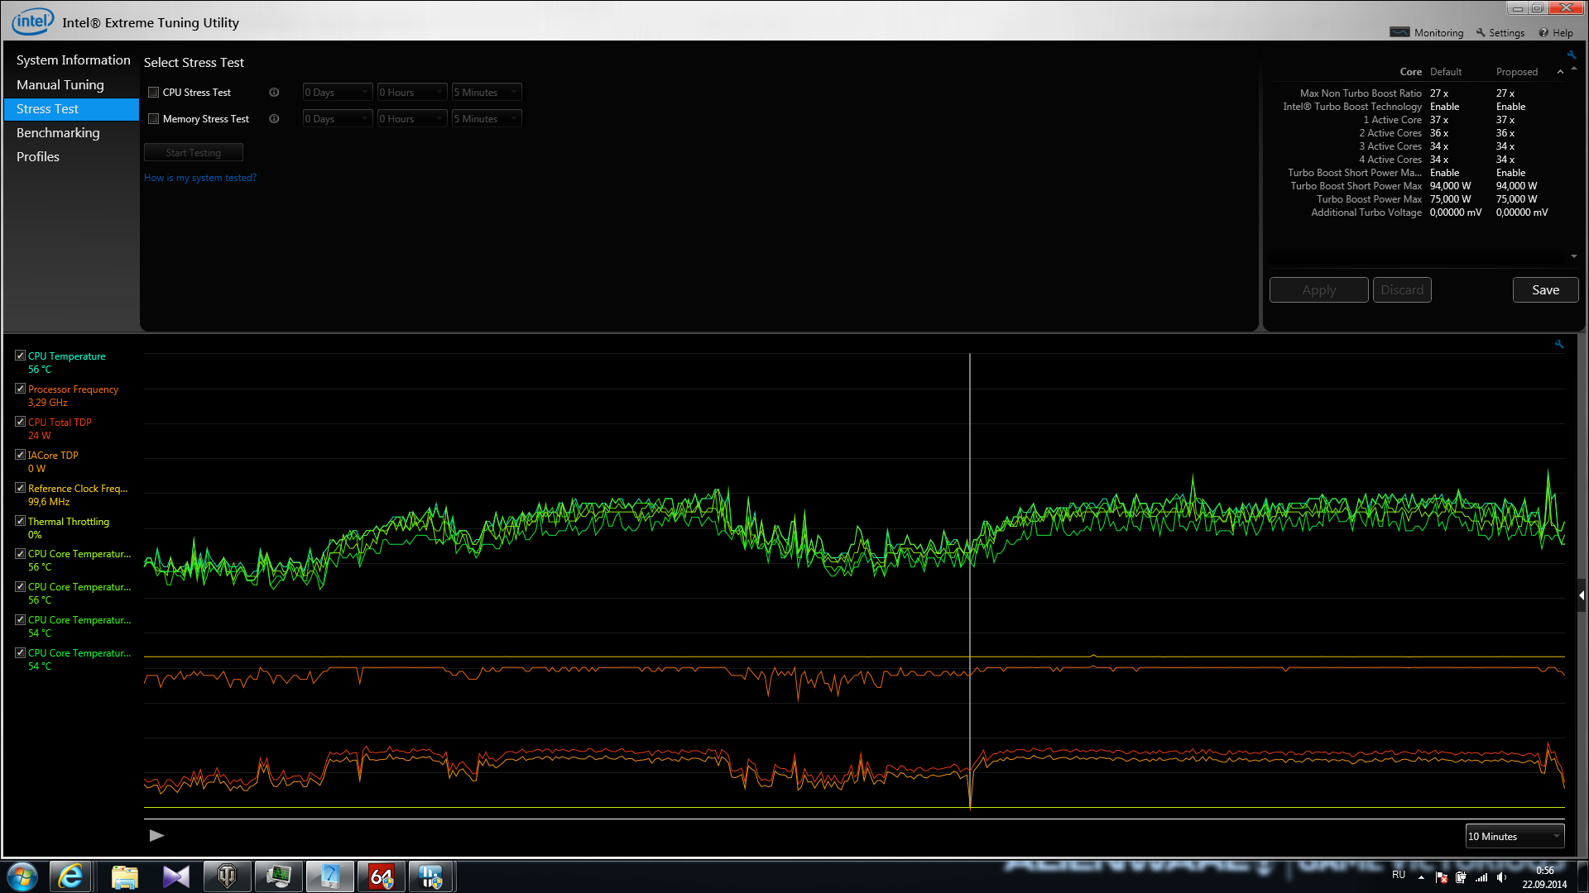
Task: Enable the Memory Stress Test checkbox
Action: 153,119
